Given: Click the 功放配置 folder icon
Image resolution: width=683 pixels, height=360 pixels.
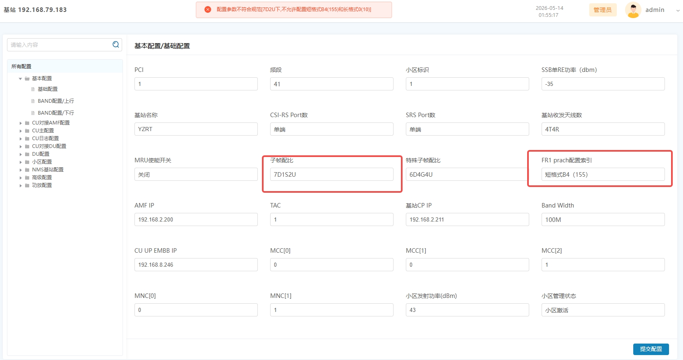Looking at the screenshot, I should (27, 185).
